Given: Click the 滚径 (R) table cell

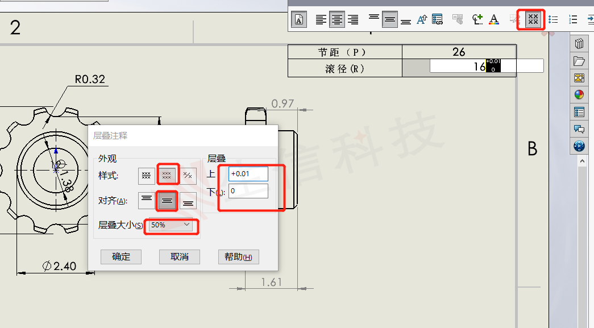Looking at the screenshot, I should [345, 68].
